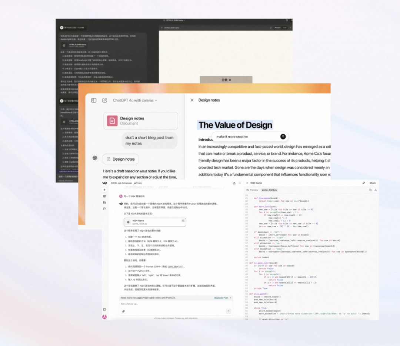Click the new chat compose icon

point(104,100)
